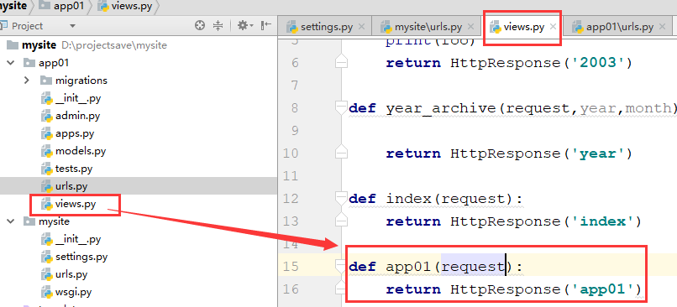Collapse the mysite subfolder in tree

coord(10,221)
